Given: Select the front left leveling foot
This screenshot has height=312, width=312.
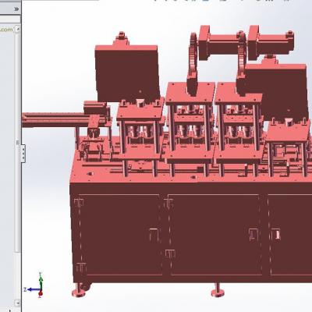Looking at the screenshot, I should (x=78, y=290).
